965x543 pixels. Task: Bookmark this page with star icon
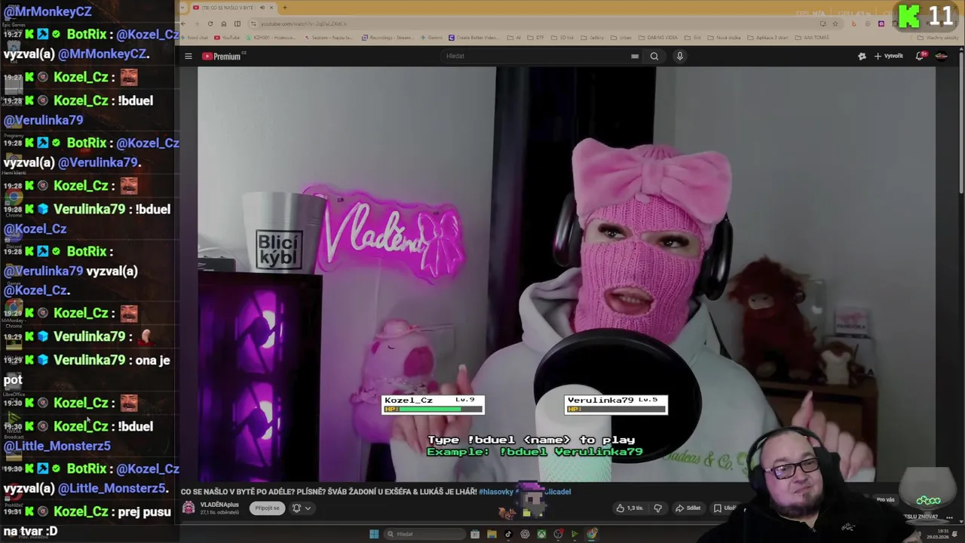click(835, 23)
